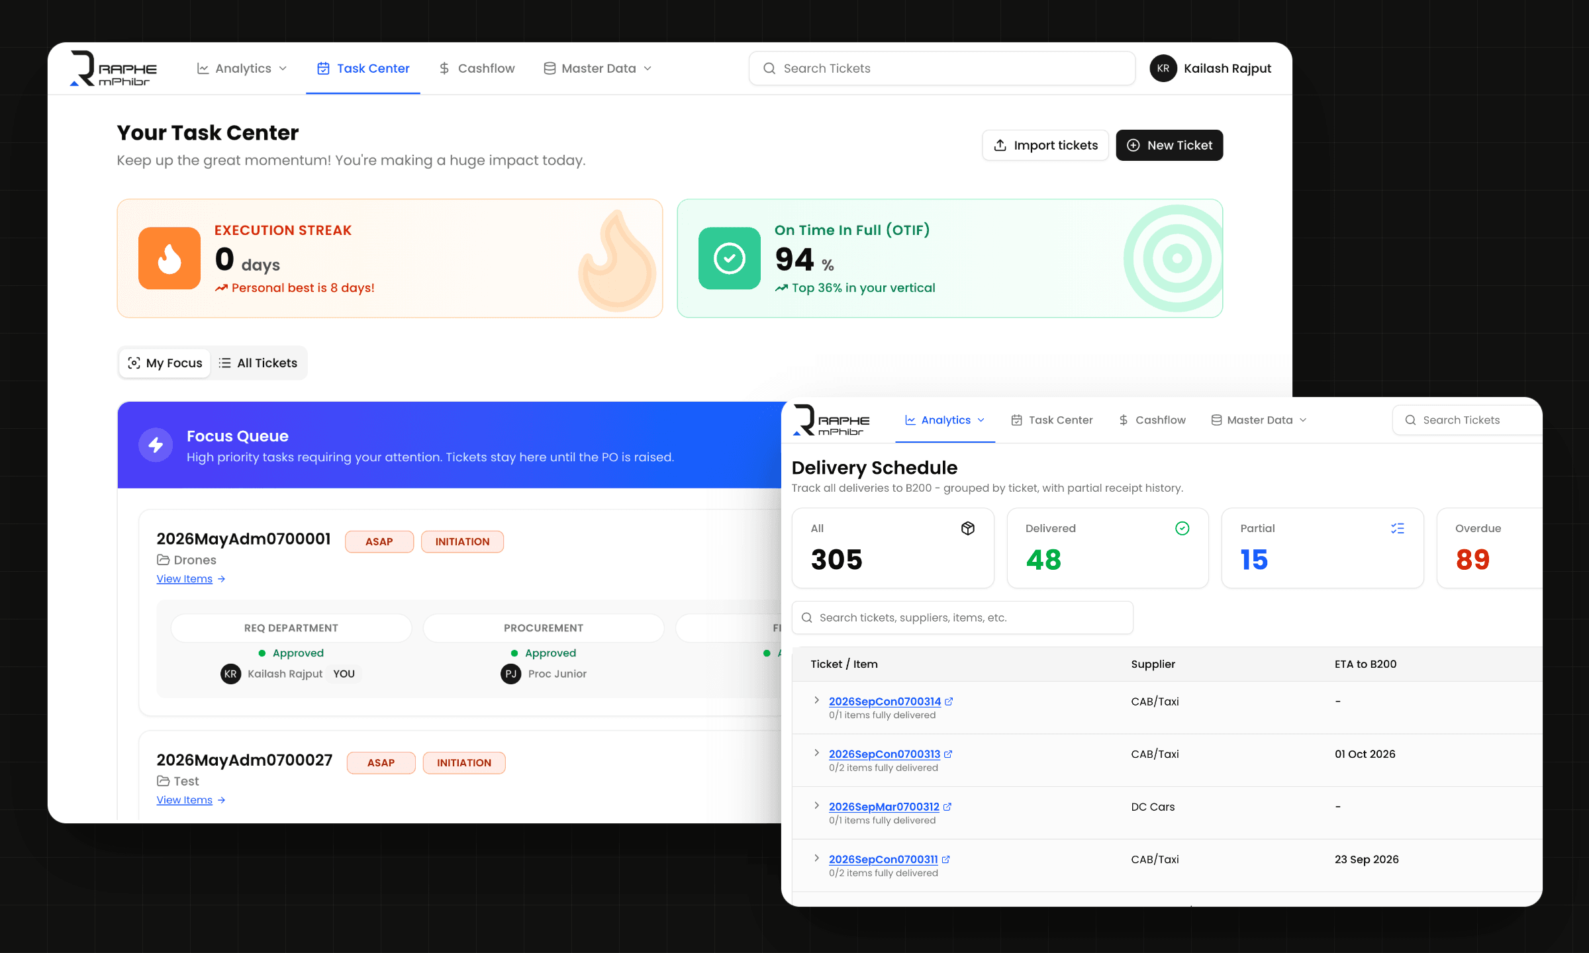Expand row of ticket 2026SepCon0700314
Image resolution: width=1589 pixels, height=953 pixels.
816,700
